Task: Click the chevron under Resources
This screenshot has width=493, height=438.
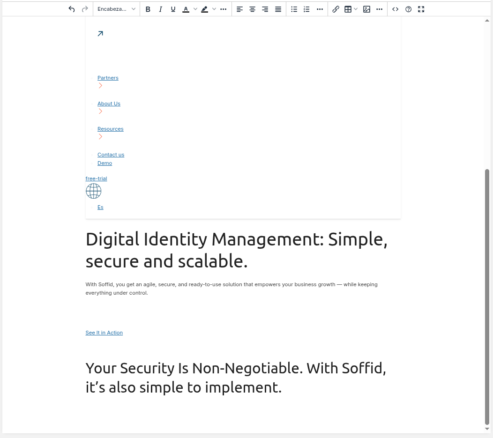Action: click(100, 137)
